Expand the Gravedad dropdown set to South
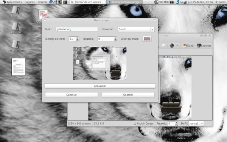The width and height of the screenshot is (227, 142). coord(136,29)
